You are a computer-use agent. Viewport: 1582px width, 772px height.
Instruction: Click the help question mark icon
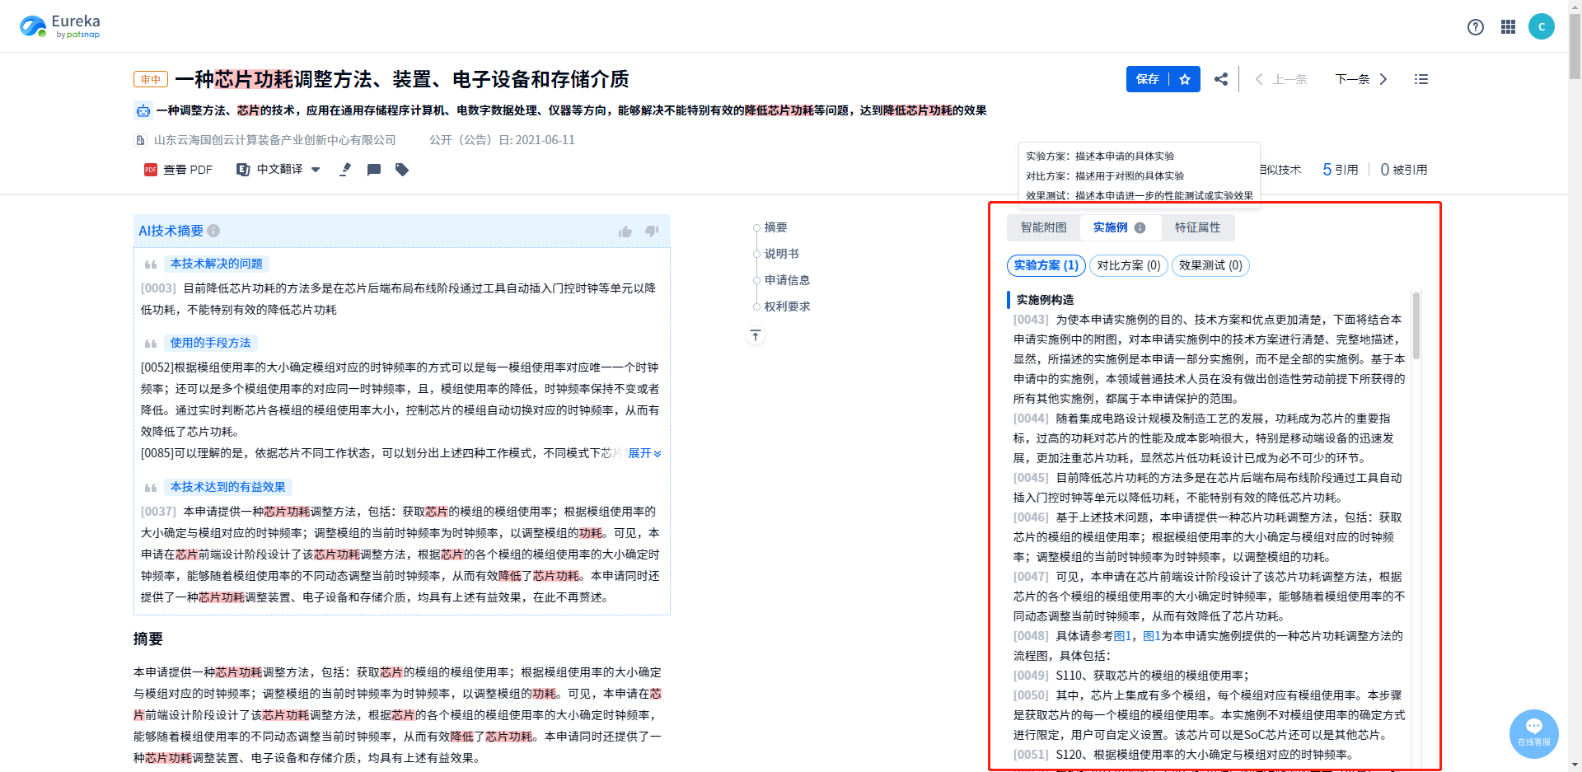[1475, 27]
